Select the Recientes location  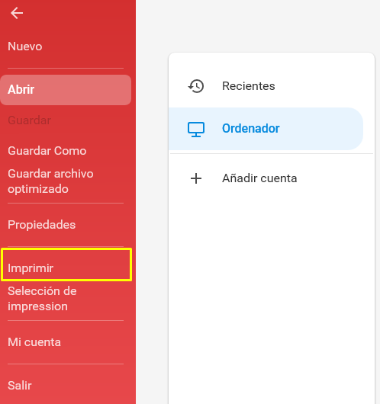pyautogui.click(x=266, y=86)
